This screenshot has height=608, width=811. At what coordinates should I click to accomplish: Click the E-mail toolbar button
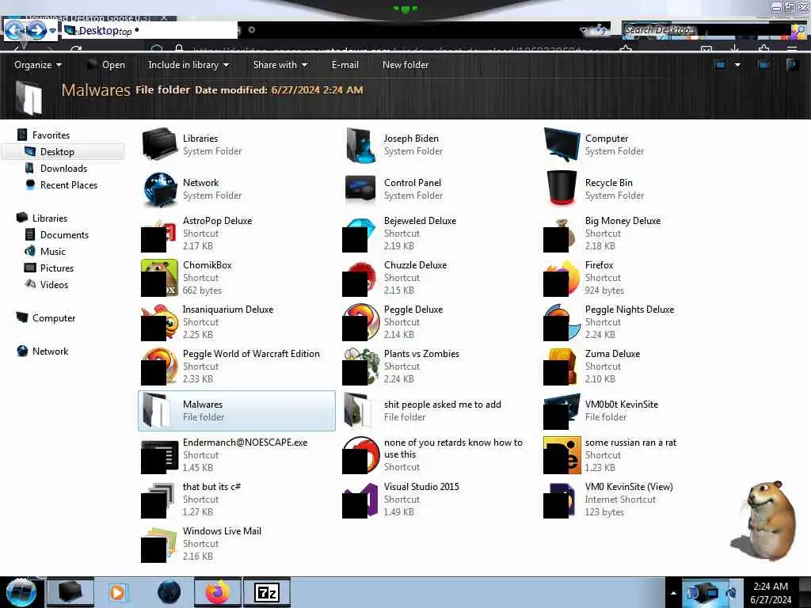tap(345, 65)
